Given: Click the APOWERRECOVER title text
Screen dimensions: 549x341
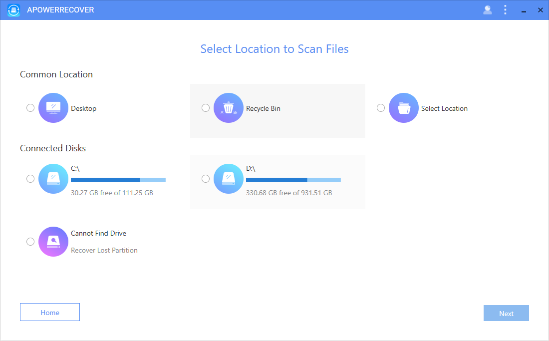Looking at the screenshot, I should [x=60, y=10].
